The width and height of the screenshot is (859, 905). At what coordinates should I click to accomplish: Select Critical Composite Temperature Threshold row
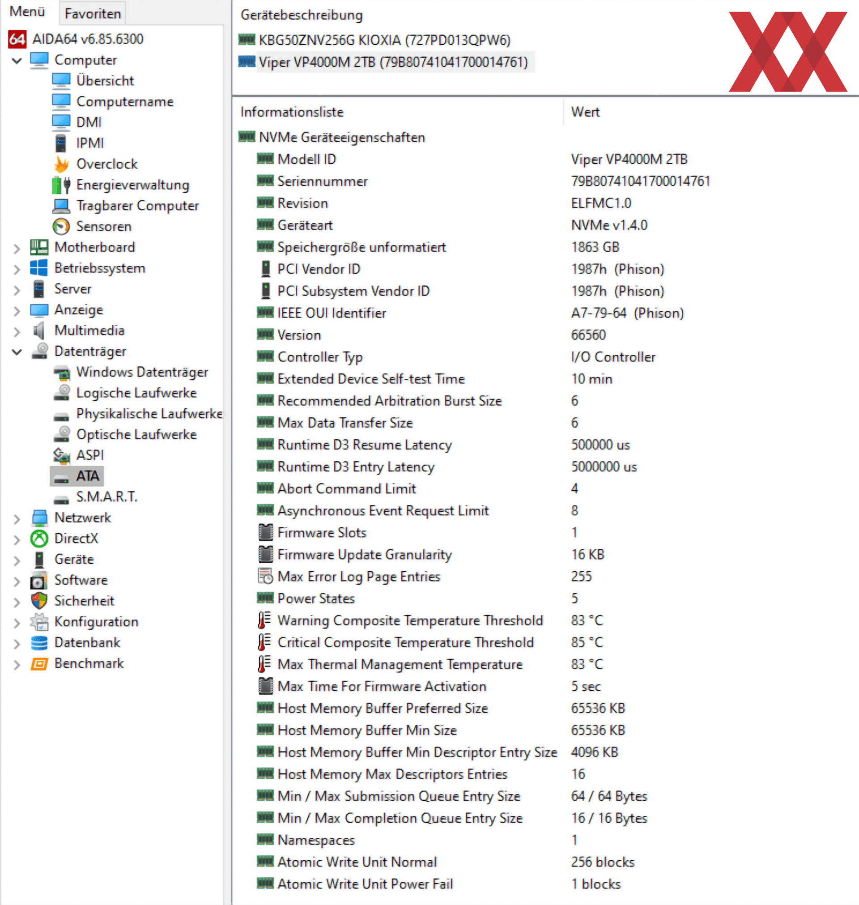430,643
